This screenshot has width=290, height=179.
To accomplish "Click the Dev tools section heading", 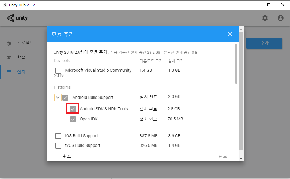I will (x=62, y=61).
